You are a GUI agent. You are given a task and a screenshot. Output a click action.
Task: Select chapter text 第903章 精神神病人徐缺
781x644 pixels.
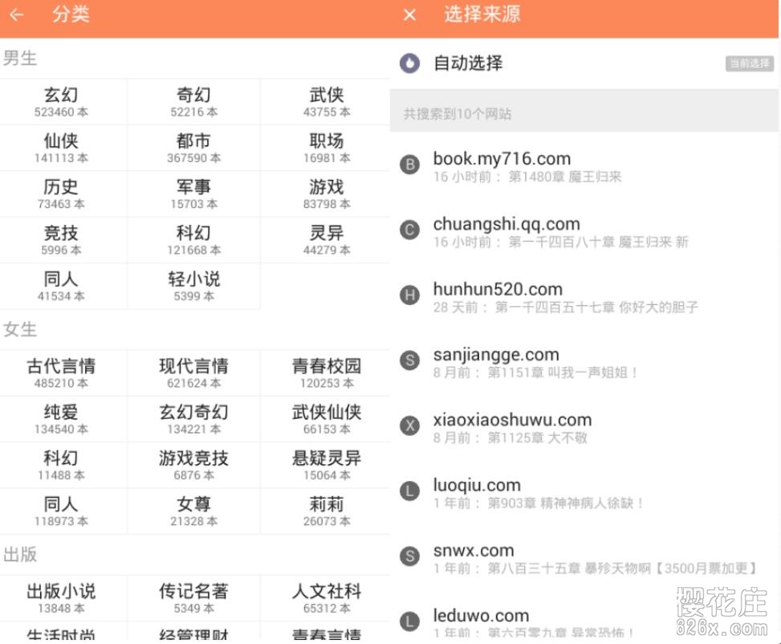coord(566,503)
